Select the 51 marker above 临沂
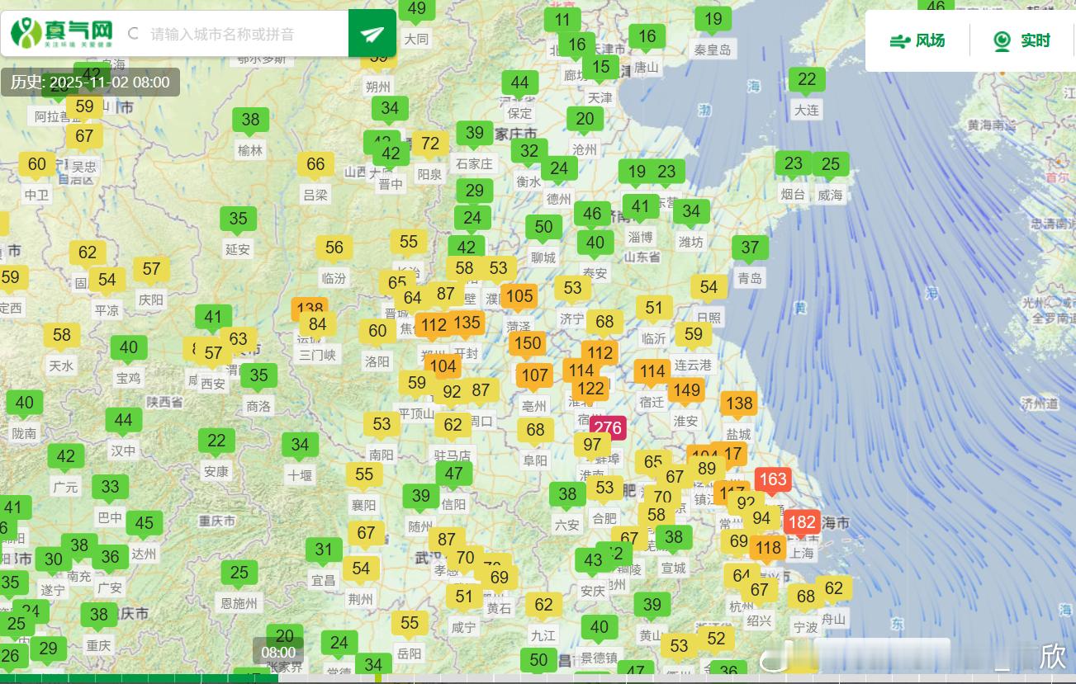1076x684 pixels. (x=654, y=309)
